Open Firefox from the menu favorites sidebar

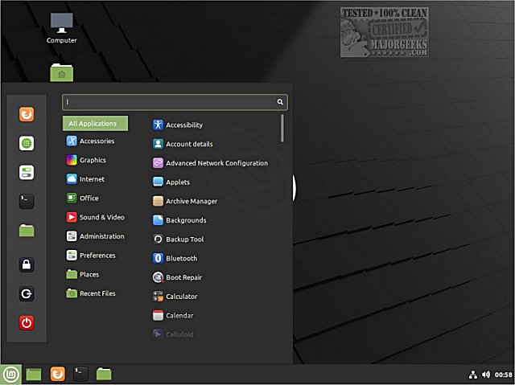[27, 114]
